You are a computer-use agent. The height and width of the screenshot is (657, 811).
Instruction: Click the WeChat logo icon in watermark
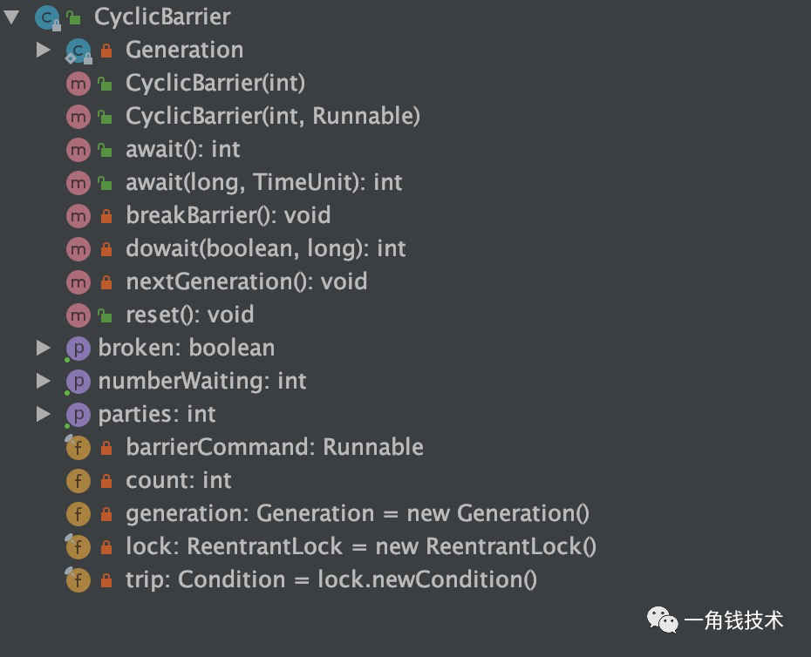pos(662,620)
